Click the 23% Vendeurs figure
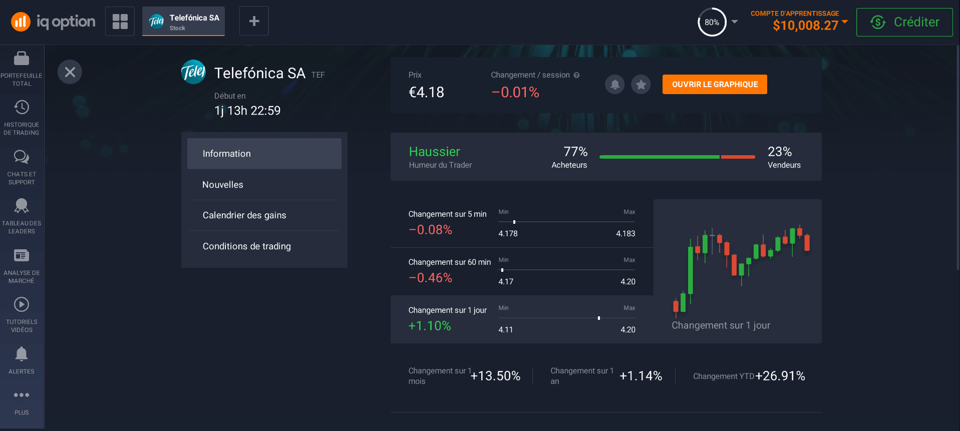Screen dimensions: 960x431 pos(780,152)
